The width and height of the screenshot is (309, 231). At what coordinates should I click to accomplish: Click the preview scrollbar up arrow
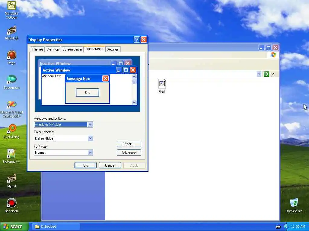(134, 76)
